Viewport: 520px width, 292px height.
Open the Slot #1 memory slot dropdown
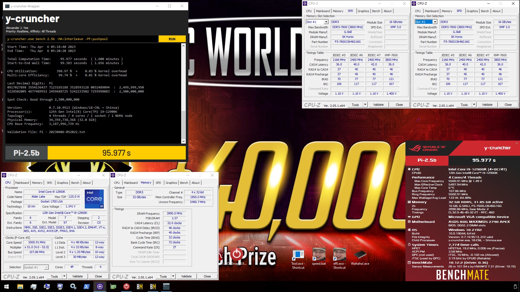pos(326,22)
